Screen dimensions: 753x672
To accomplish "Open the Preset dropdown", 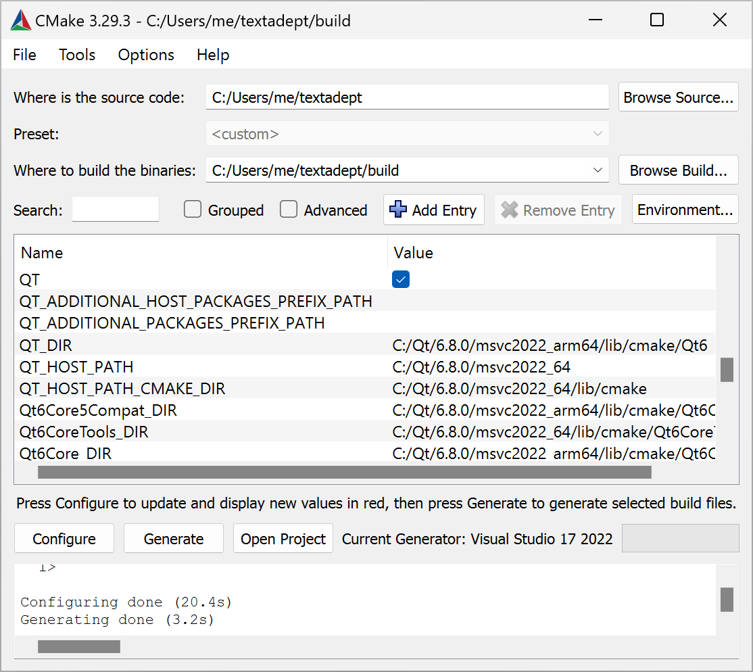I will coord(407,134).
